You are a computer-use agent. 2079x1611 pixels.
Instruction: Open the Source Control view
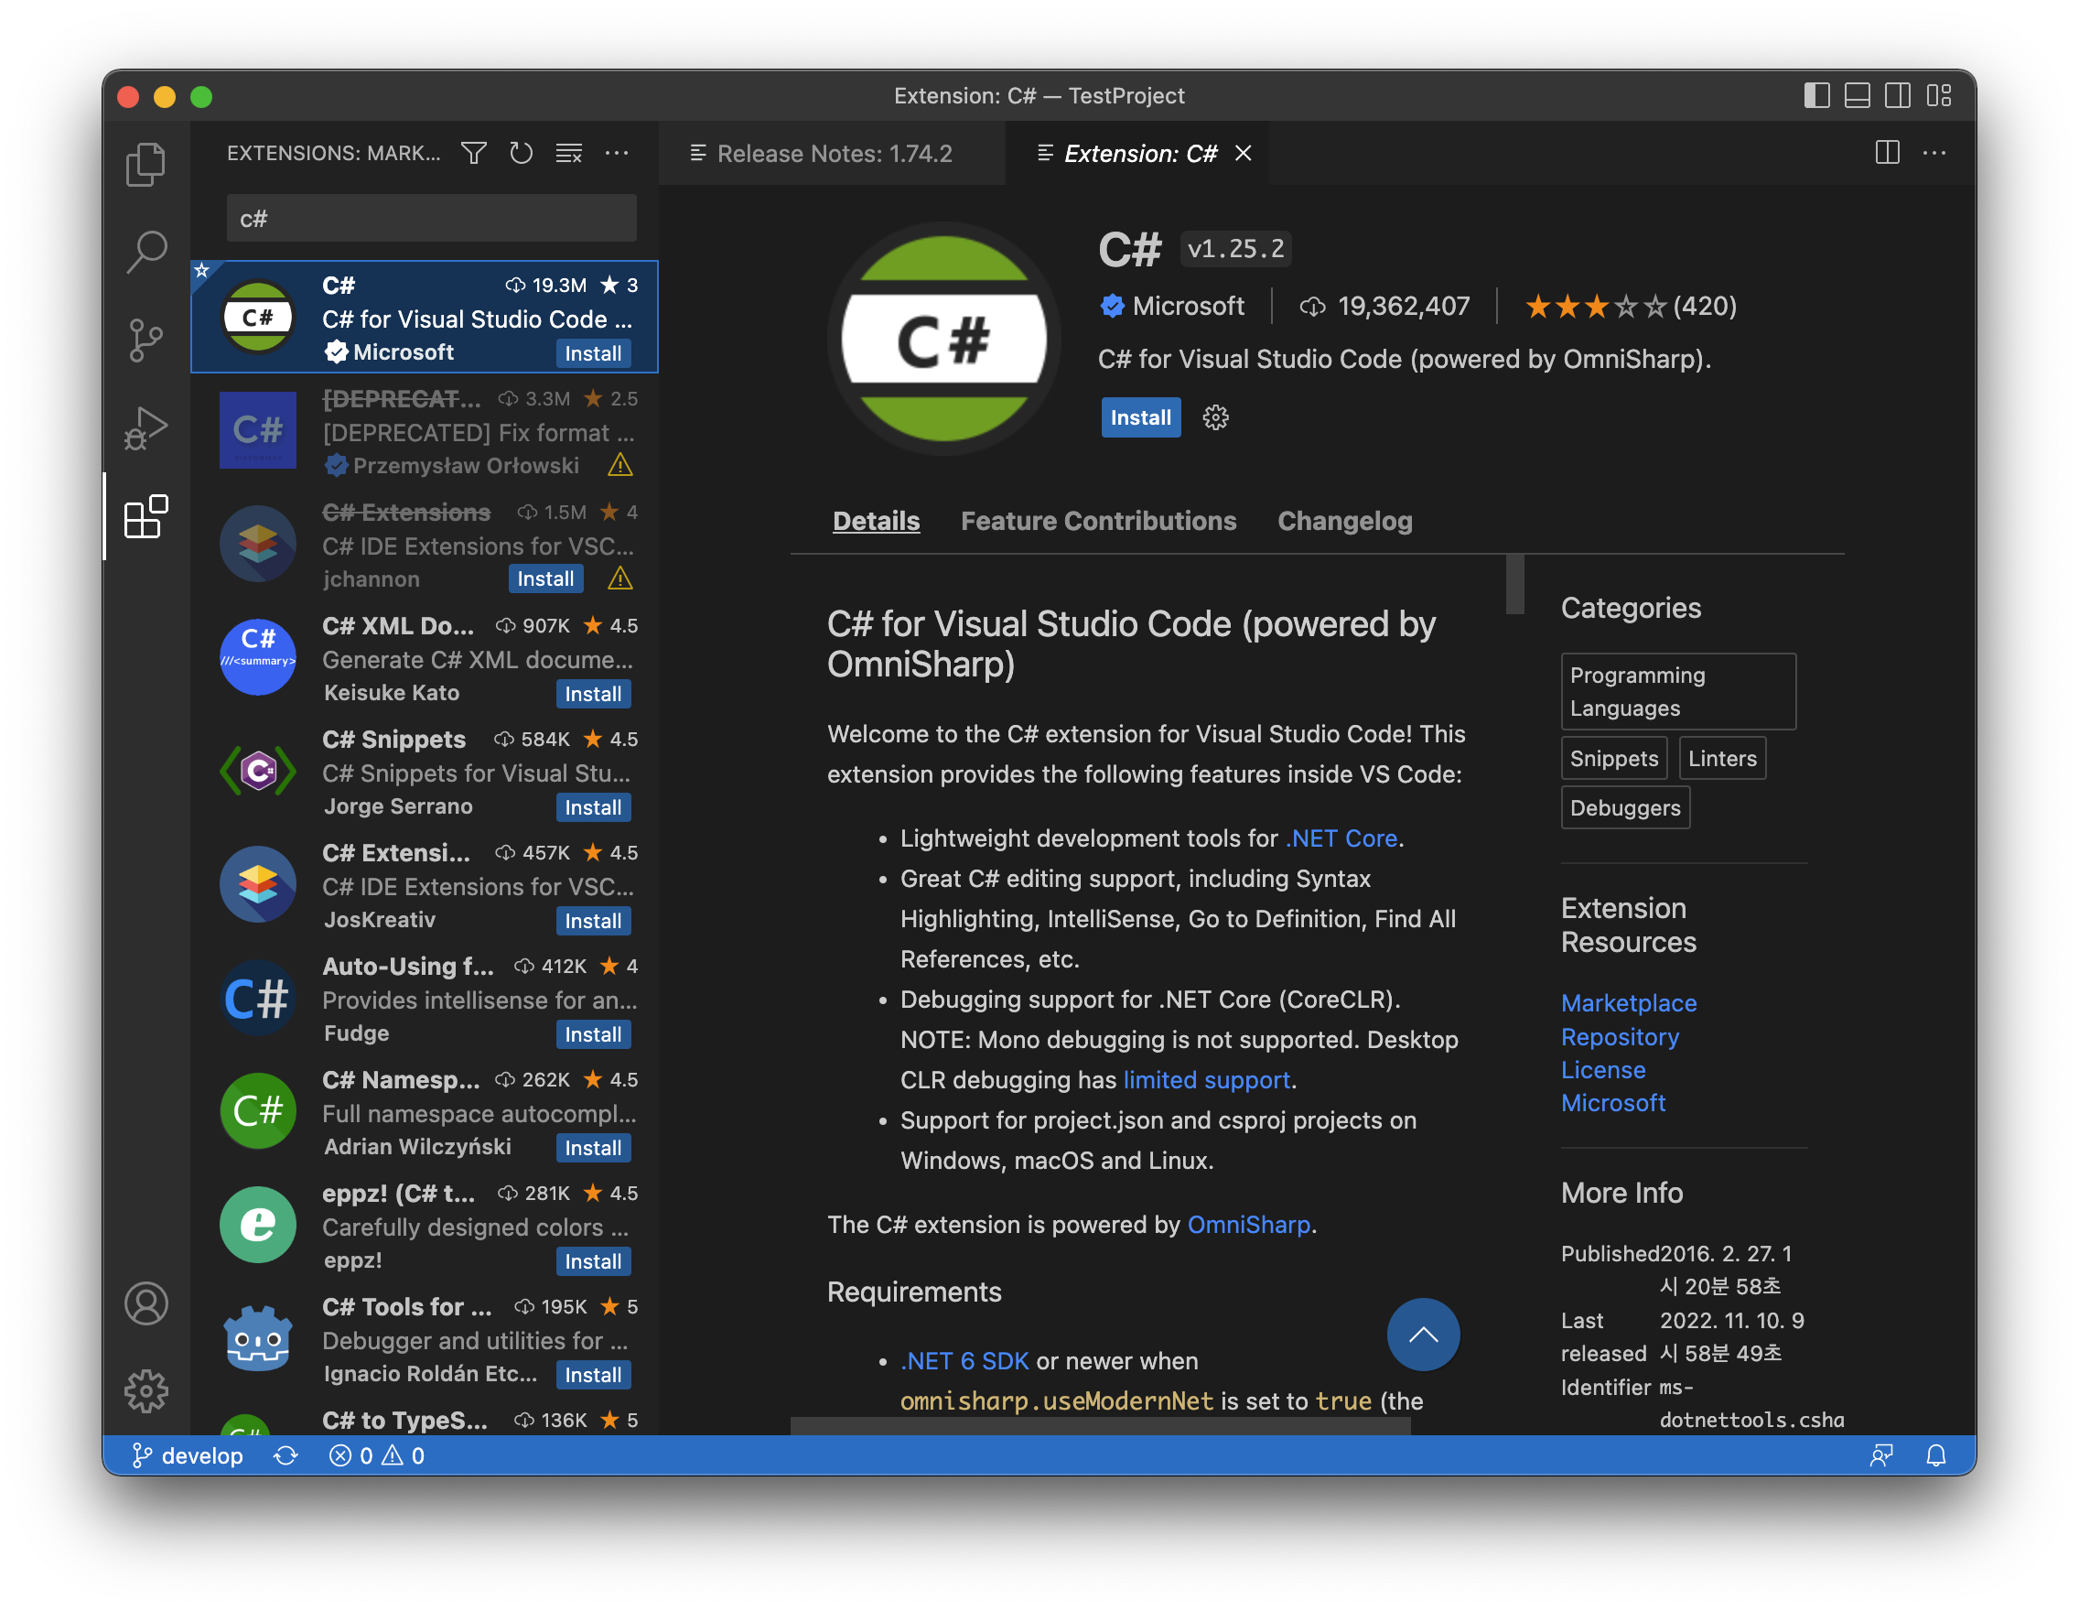(x=145, y=340)
